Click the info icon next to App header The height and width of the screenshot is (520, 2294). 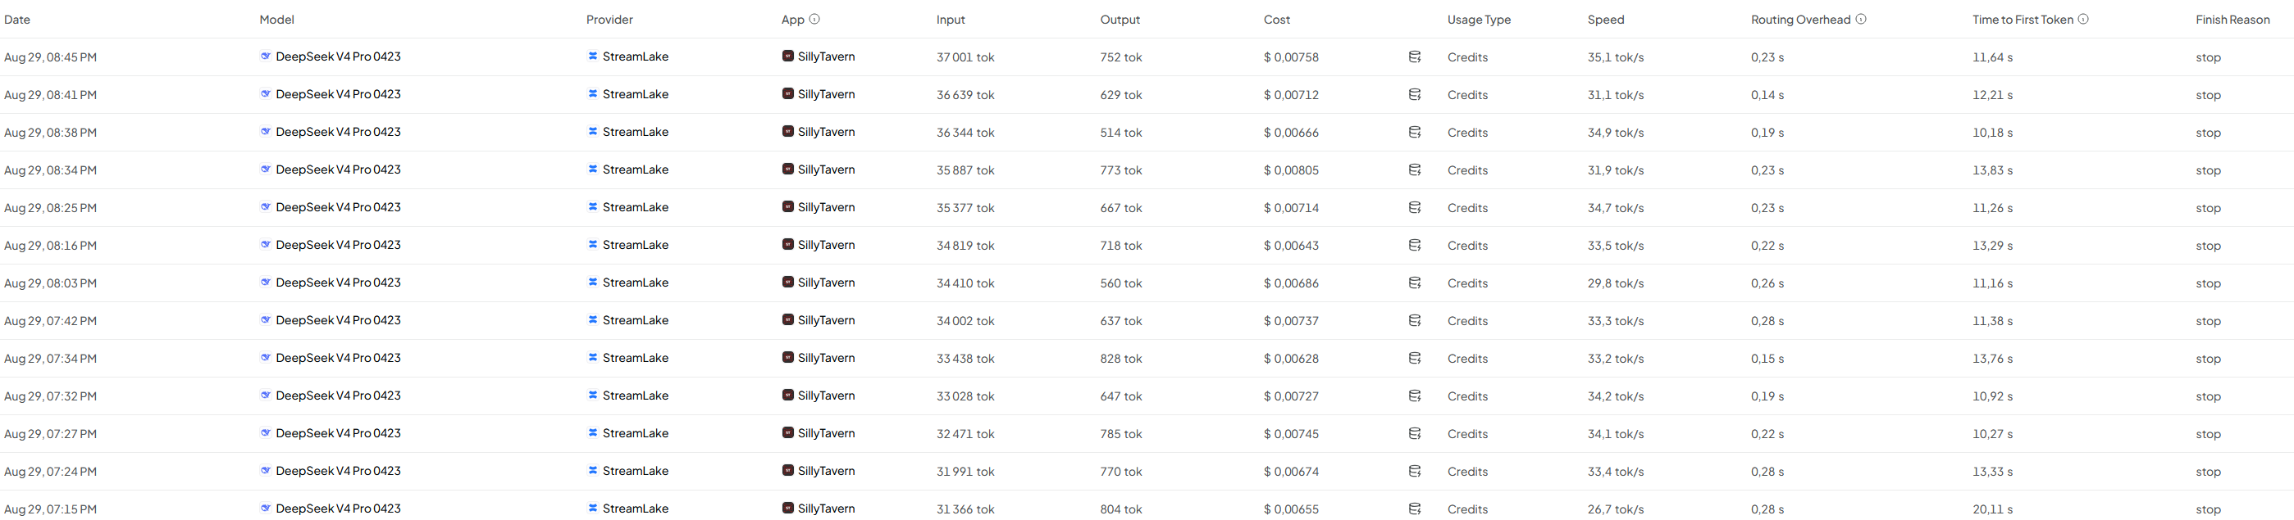(x=814, y=19)
